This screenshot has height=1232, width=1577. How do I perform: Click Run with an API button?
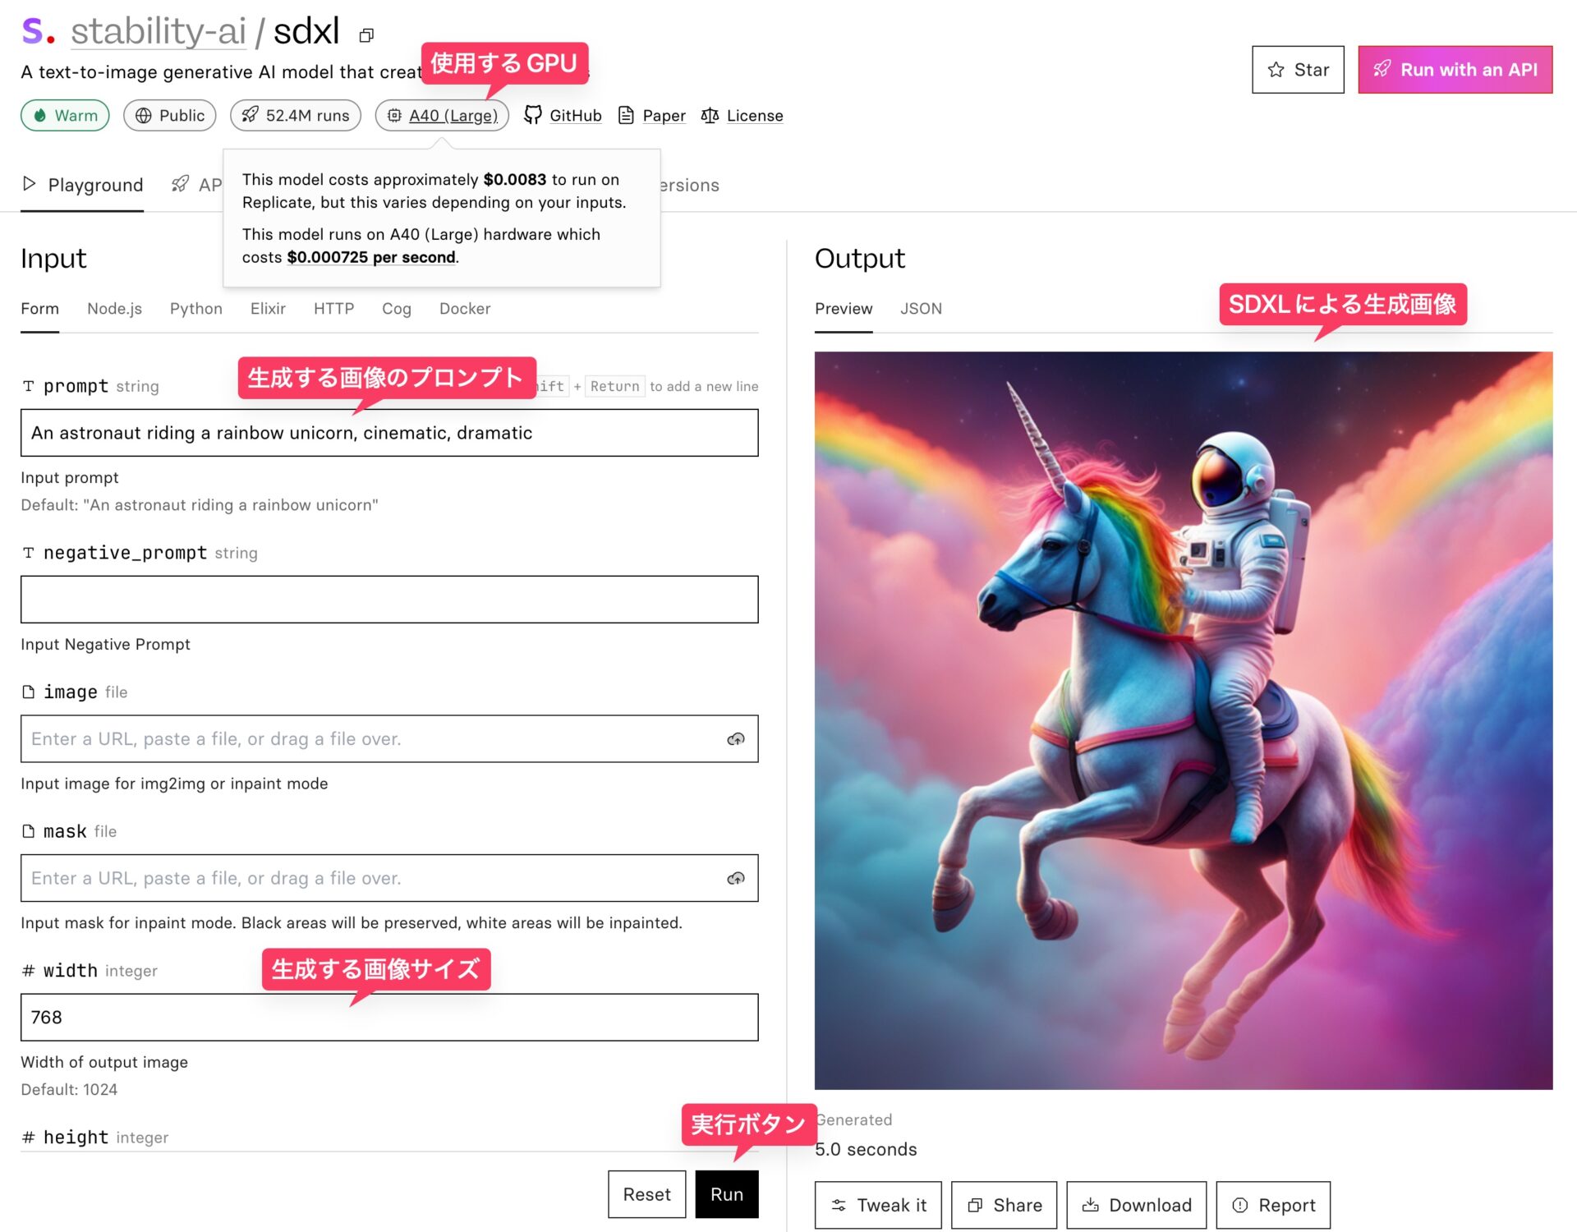[1454, 70]
